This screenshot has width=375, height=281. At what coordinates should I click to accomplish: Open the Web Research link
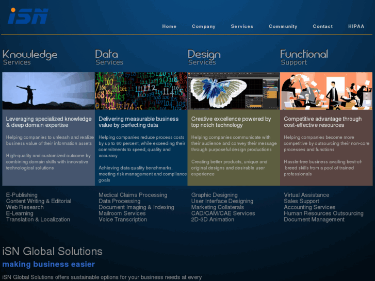pyautogui.click(x=25, y=207)
